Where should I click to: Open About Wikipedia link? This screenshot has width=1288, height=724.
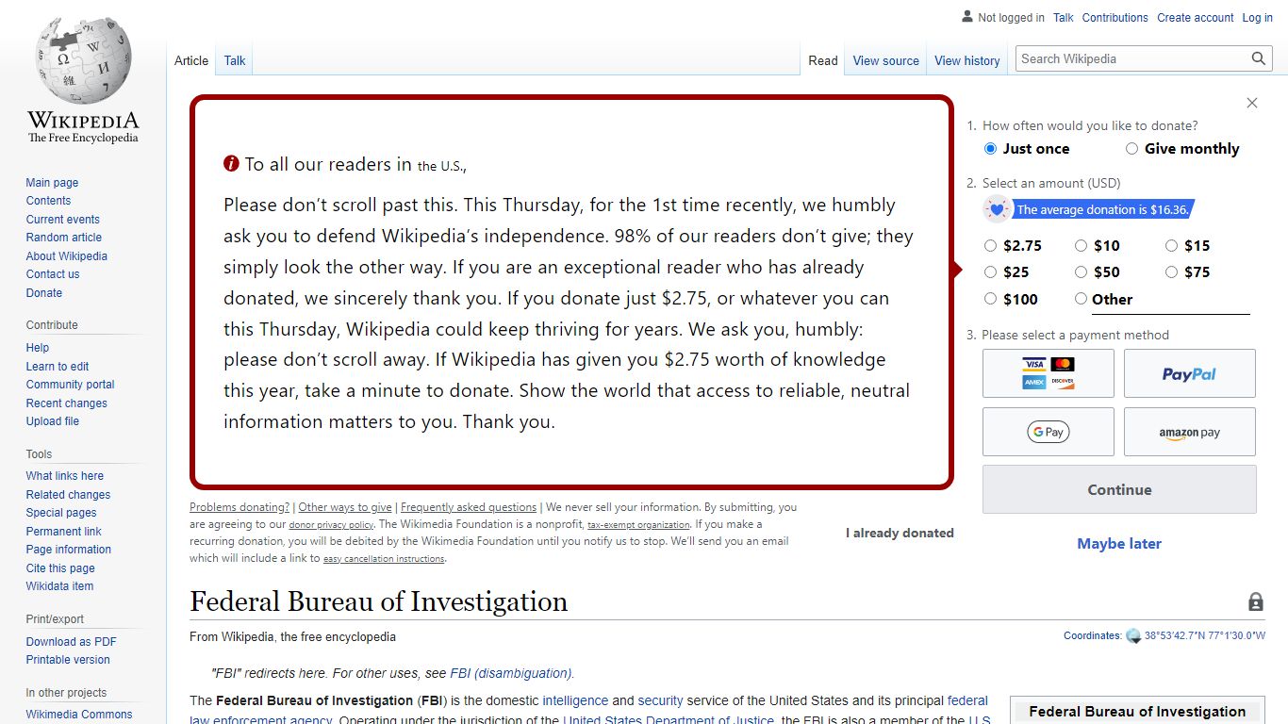(x=66, y=256)
